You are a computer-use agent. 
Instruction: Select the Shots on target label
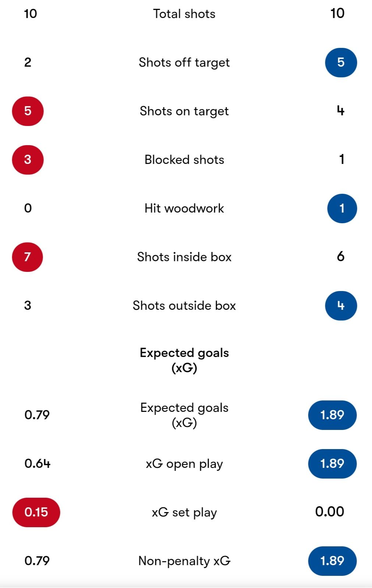pyautogui.click(x=184, y=111)
